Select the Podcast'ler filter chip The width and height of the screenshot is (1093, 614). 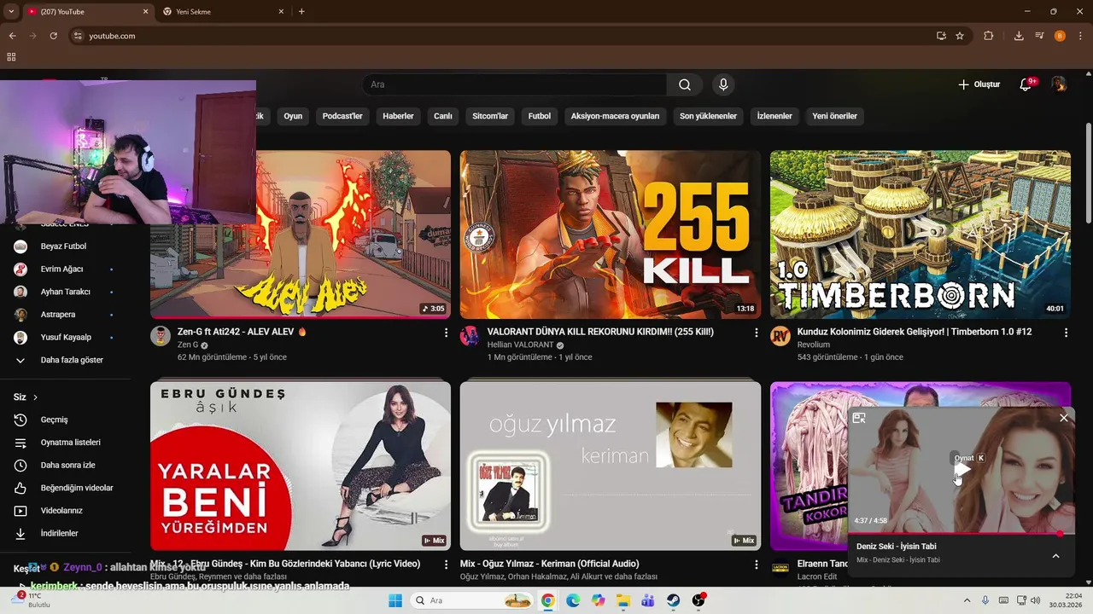[342, 116]
